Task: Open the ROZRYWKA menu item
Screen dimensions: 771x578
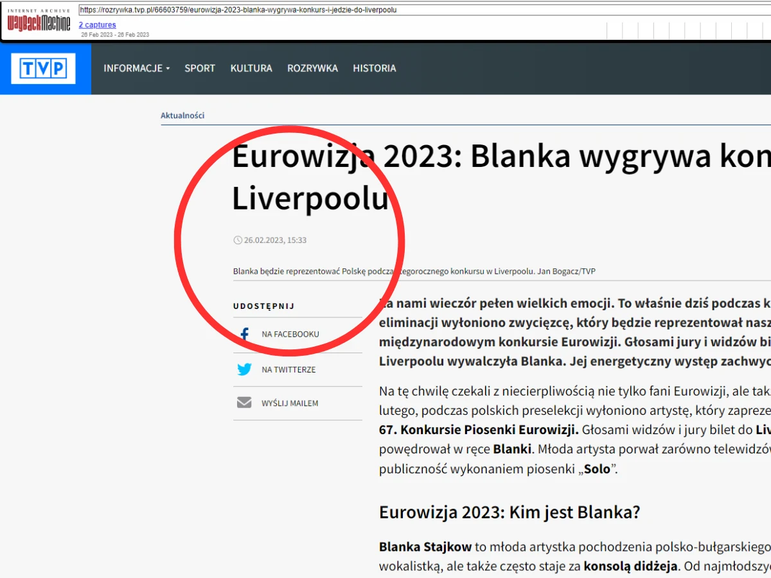Action: click(312, 68)
